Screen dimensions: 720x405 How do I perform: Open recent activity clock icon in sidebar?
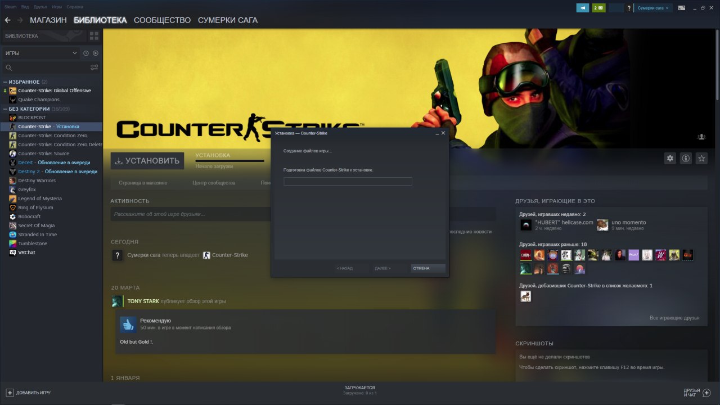point(86,53)
